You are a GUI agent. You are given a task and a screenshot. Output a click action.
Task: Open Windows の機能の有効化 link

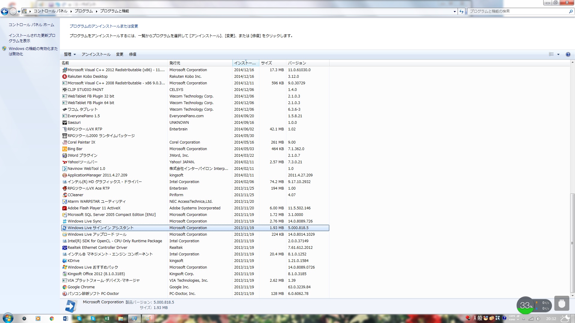click(33, 51)
